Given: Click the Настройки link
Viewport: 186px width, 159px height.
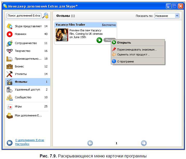Looking at the screenshot, I should point(22,144).
